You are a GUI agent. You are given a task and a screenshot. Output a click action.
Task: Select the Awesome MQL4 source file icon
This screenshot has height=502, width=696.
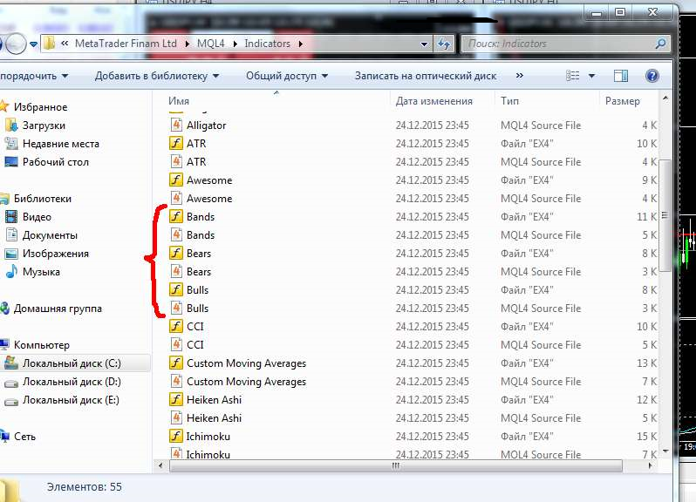[176, 198]
